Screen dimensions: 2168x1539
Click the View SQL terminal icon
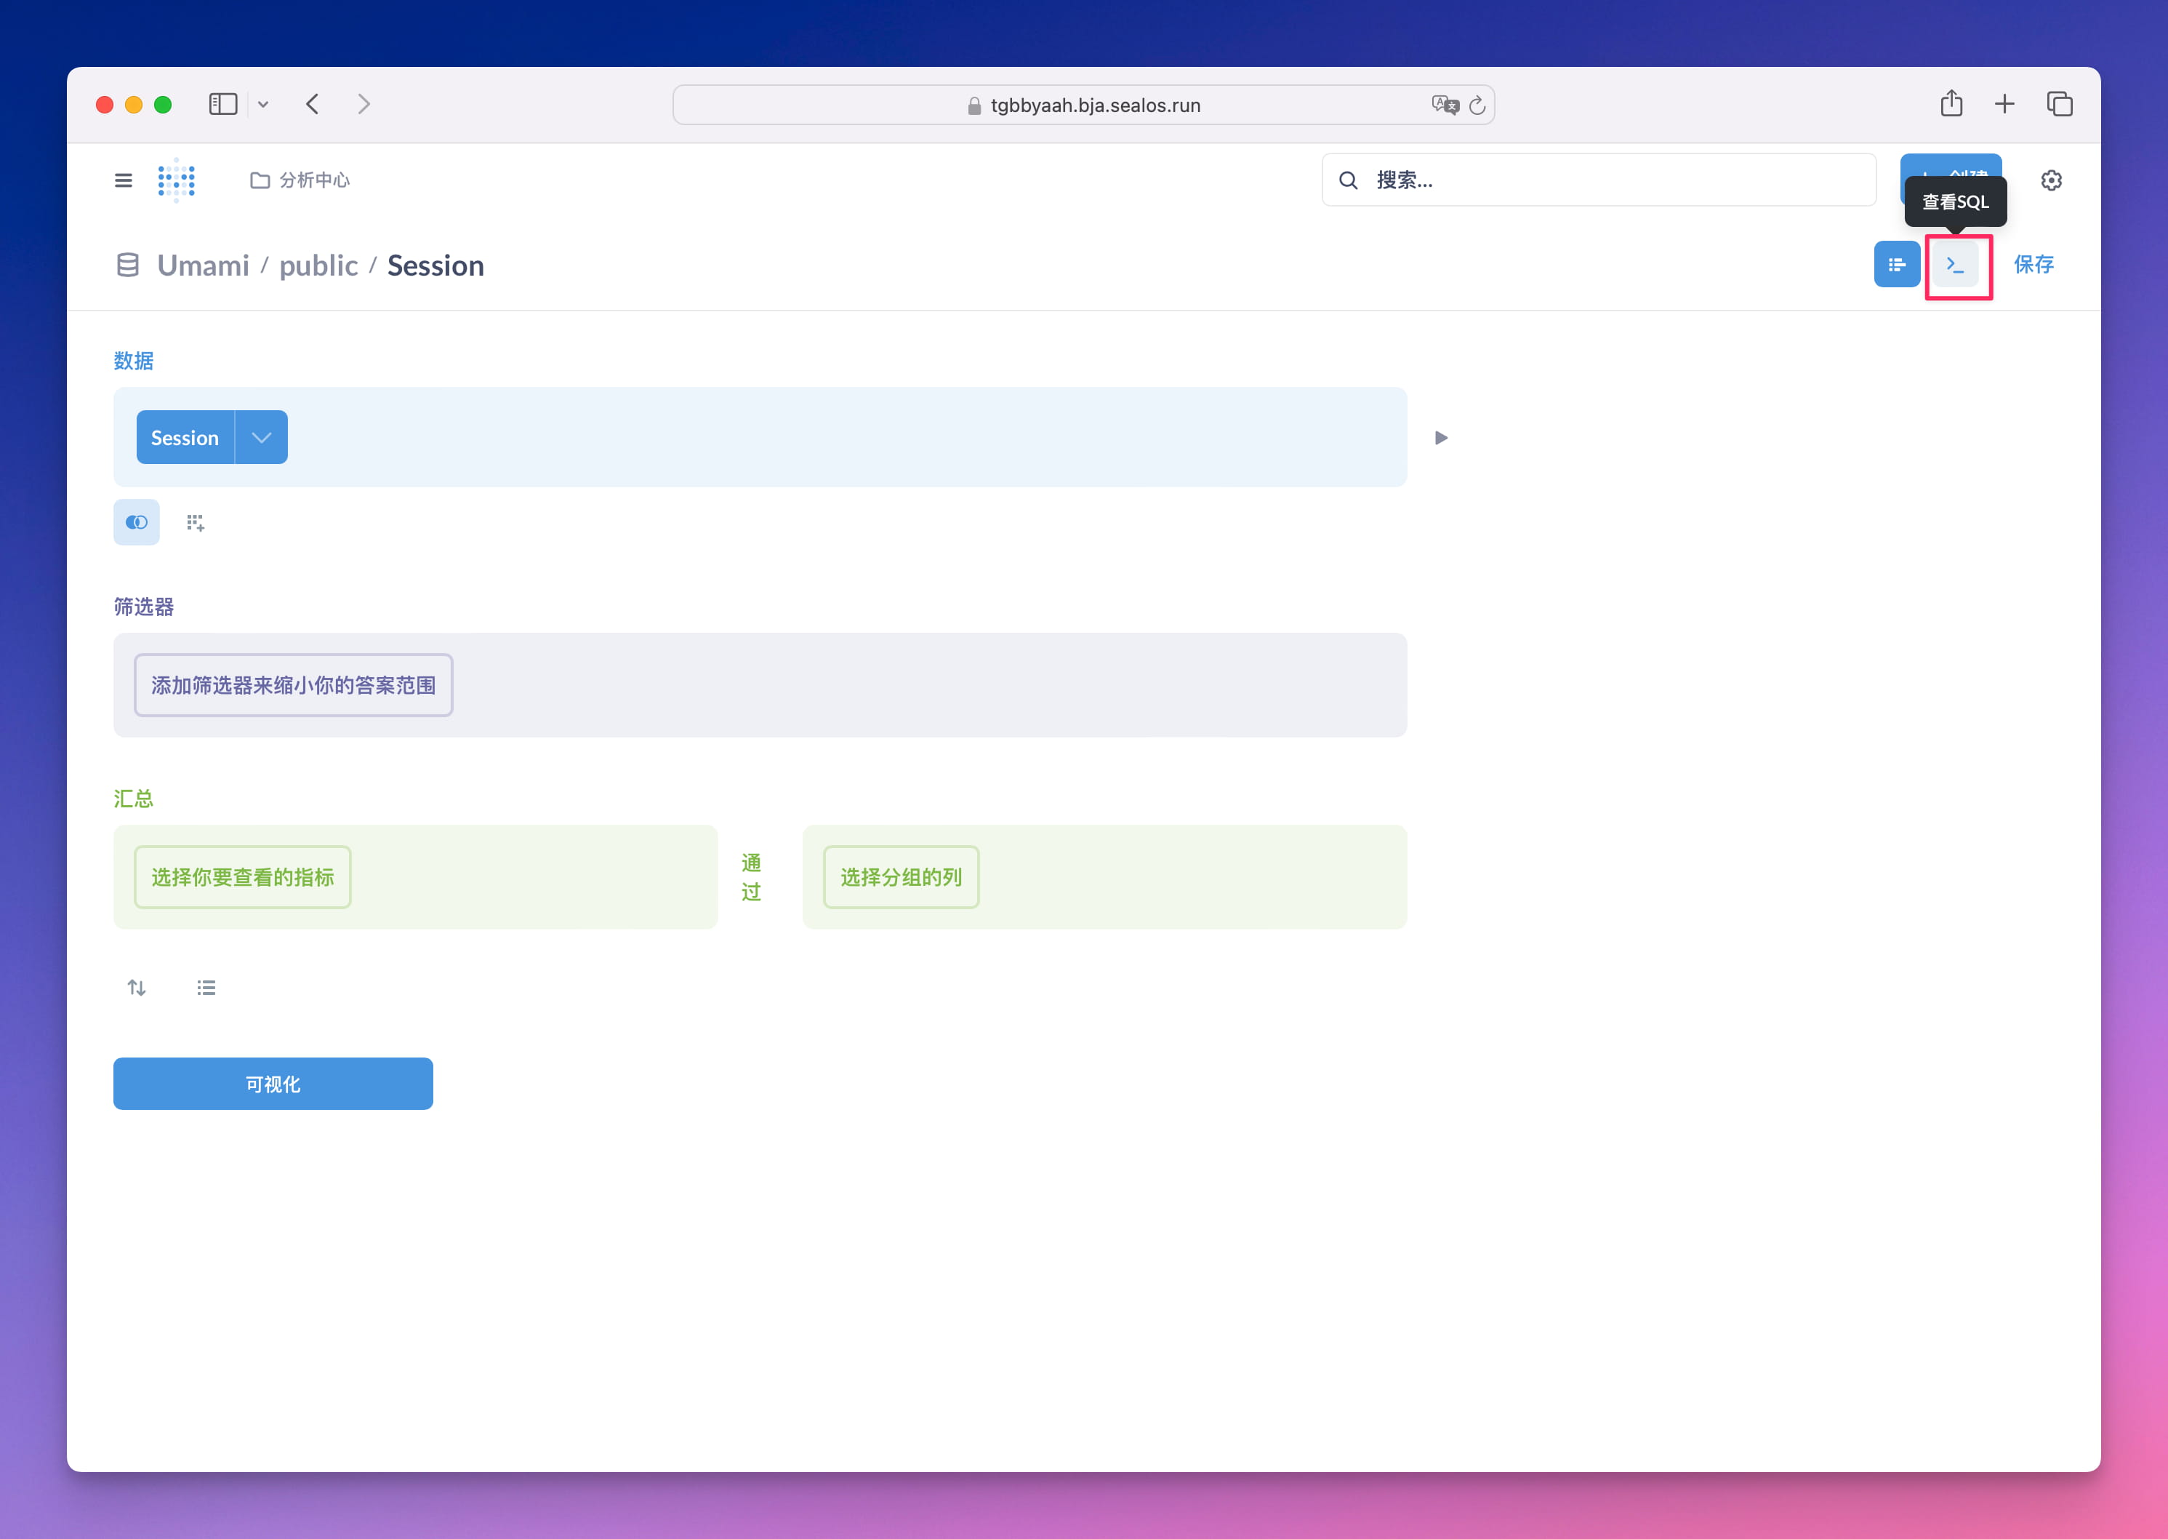[1956, 265]
